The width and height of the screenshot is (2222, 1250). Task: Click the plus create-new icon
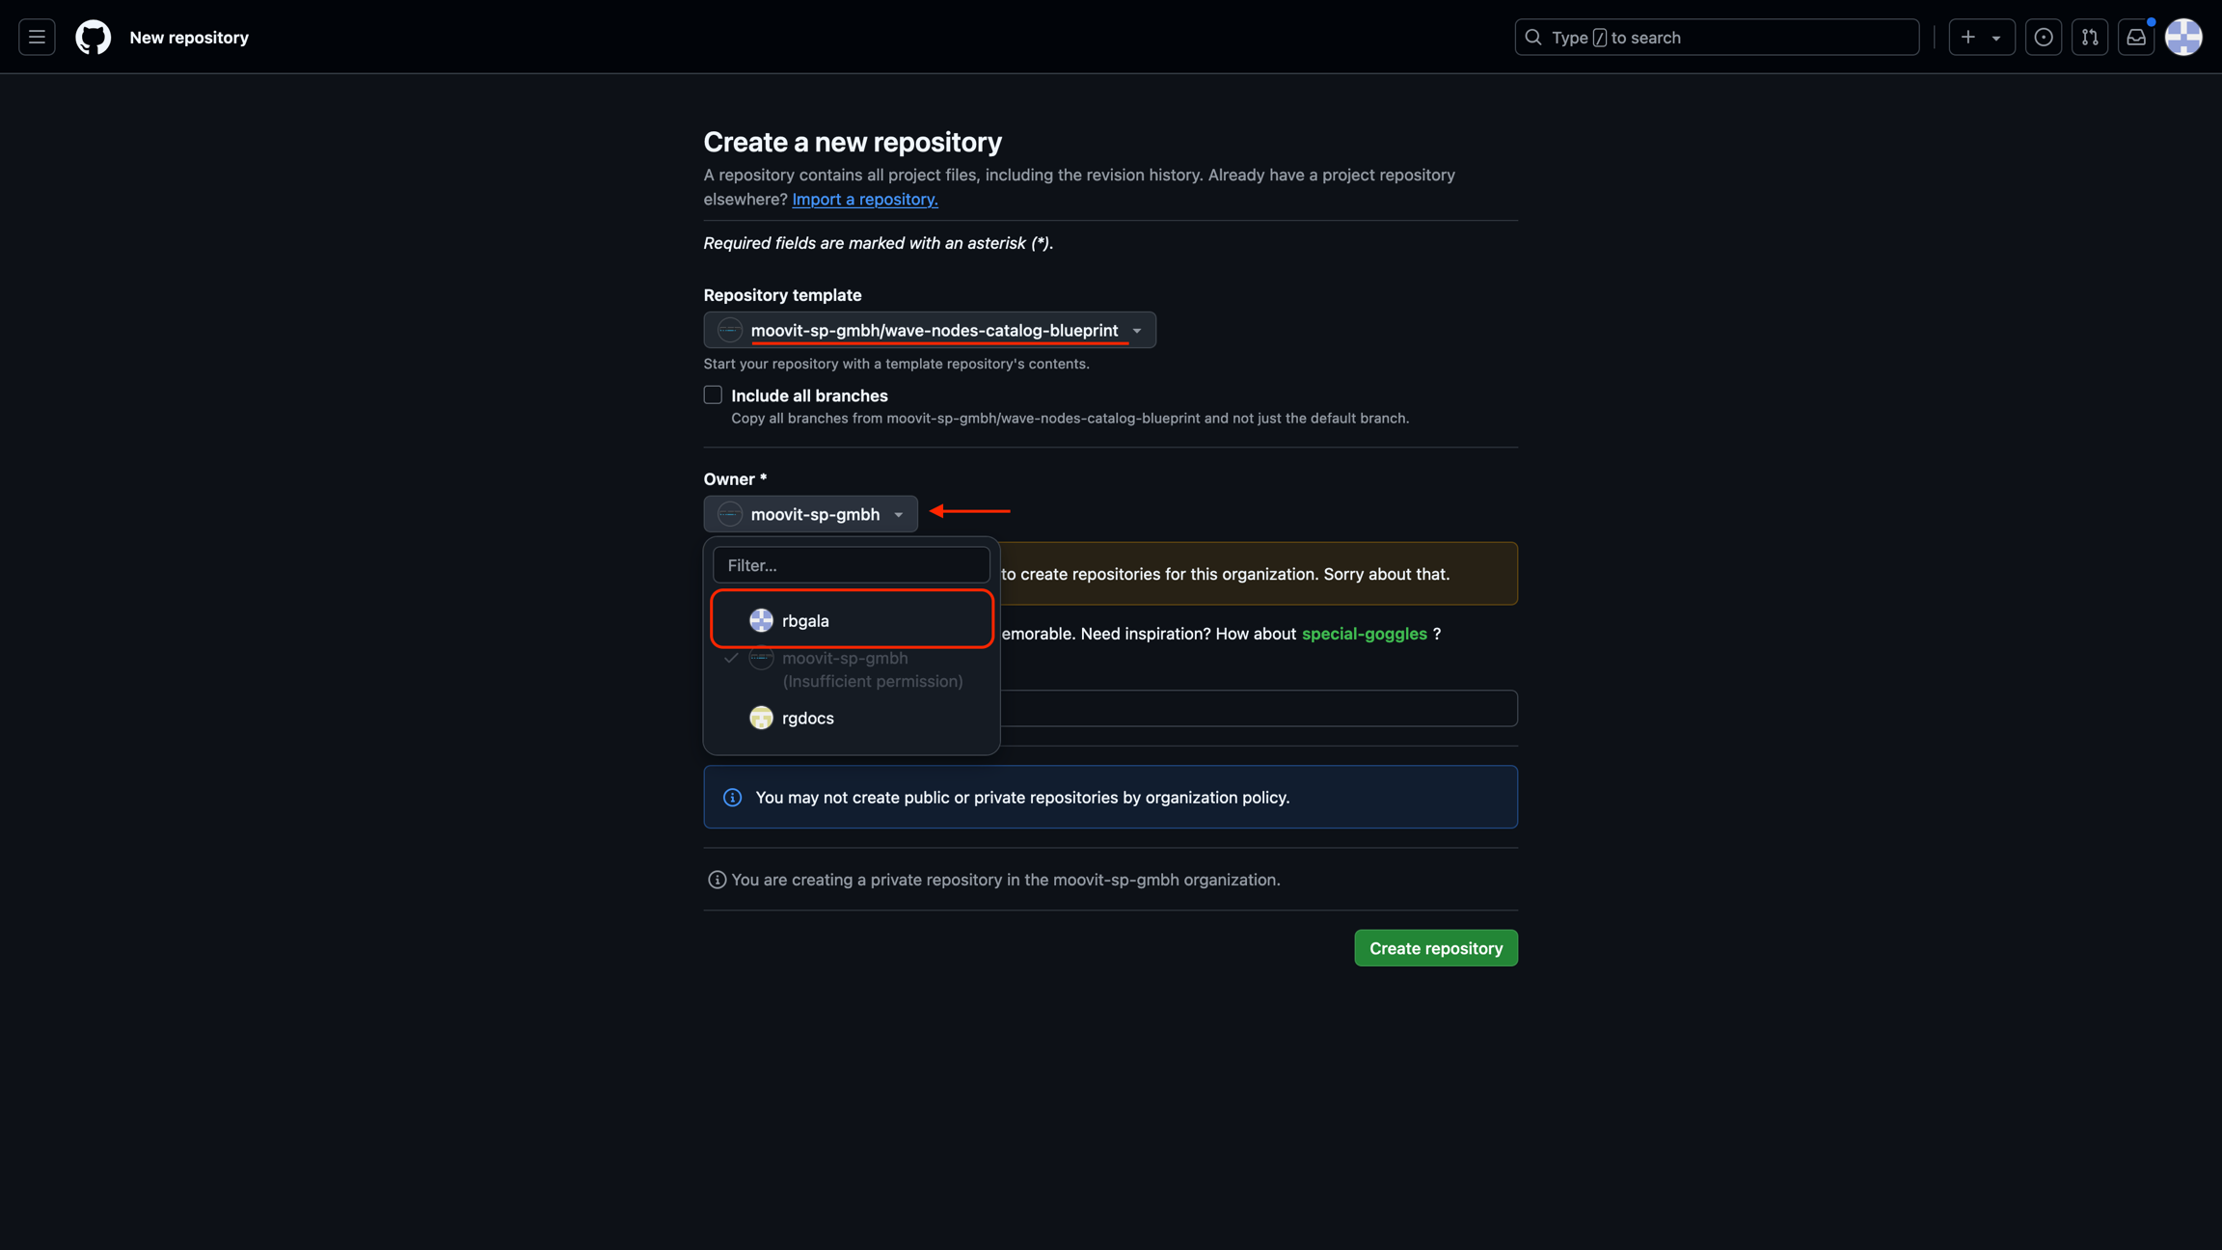[1967, 38]
